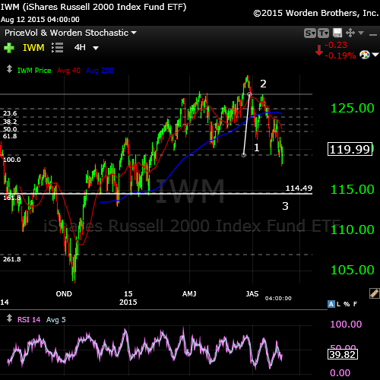Open the ruler drawing tools icon
380x380 pixels.
(375, 293)
